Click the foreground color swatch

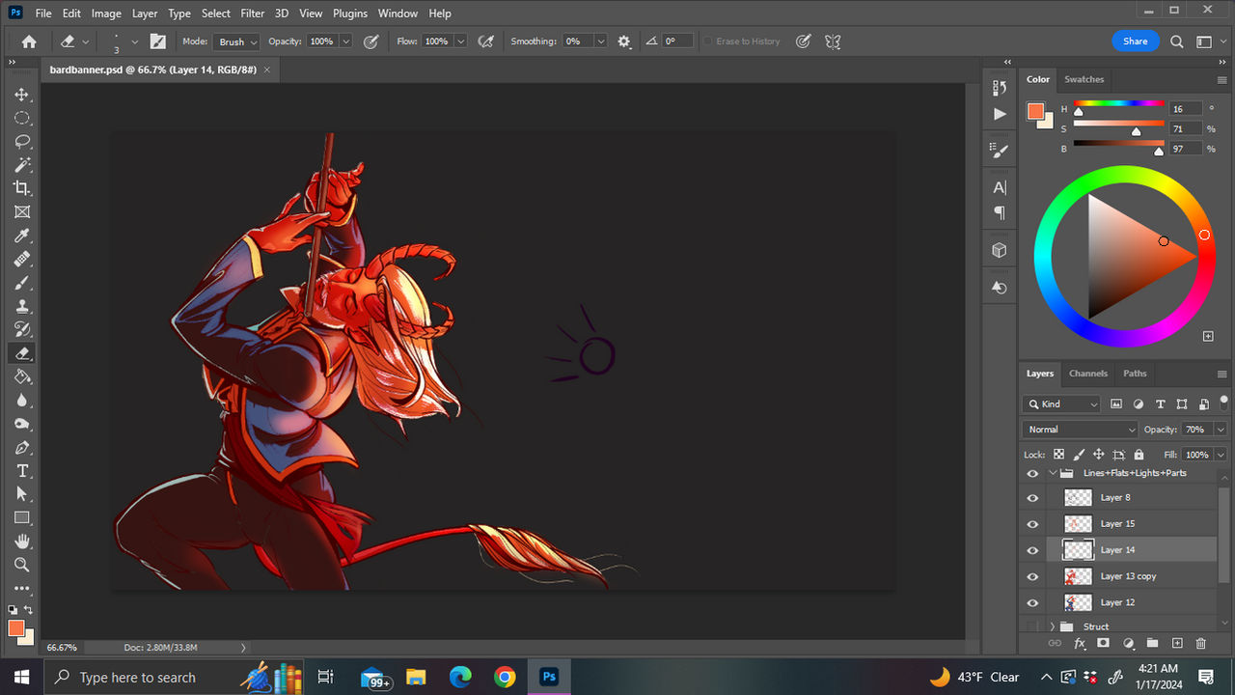(14, 628)
